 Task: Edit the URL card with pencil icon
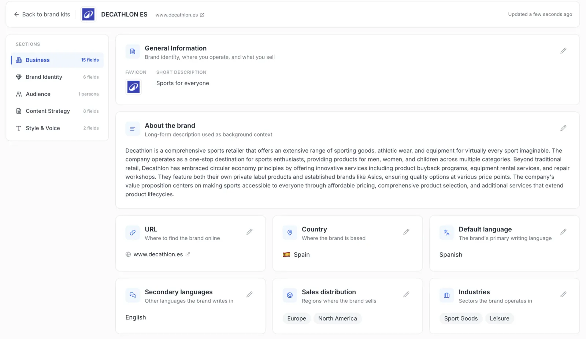[x=249, y=232]
